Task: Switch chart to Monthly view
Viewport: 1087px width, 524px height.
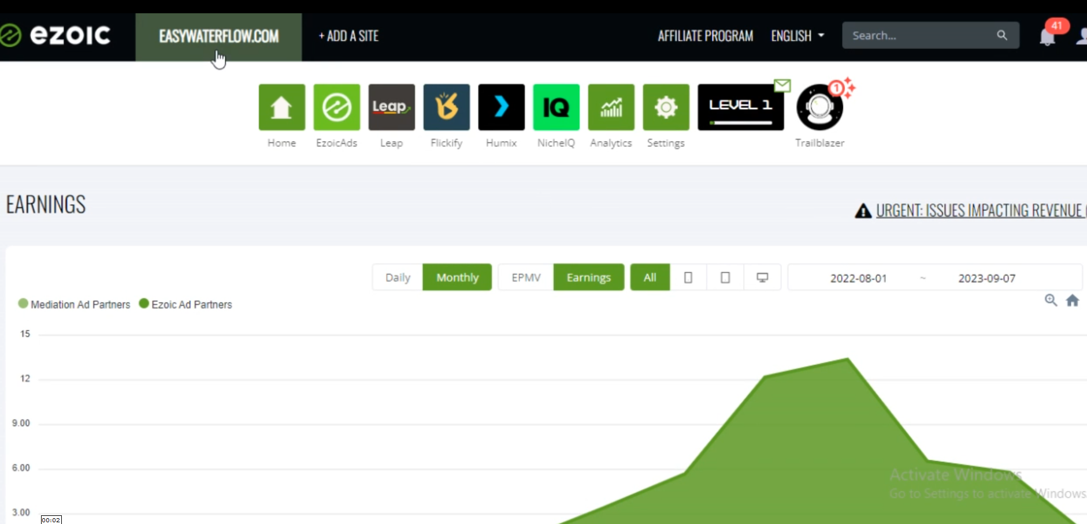Action: tap(457, 278)
